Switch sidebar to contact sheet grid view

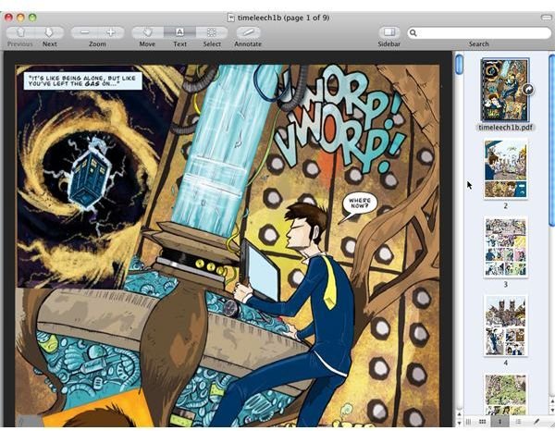(482, 422)
